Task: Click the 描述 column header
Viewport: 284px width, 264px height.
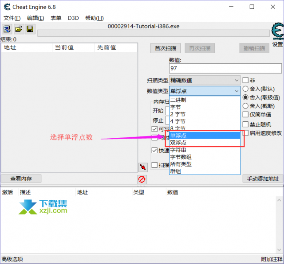Action: click(47, 192)
